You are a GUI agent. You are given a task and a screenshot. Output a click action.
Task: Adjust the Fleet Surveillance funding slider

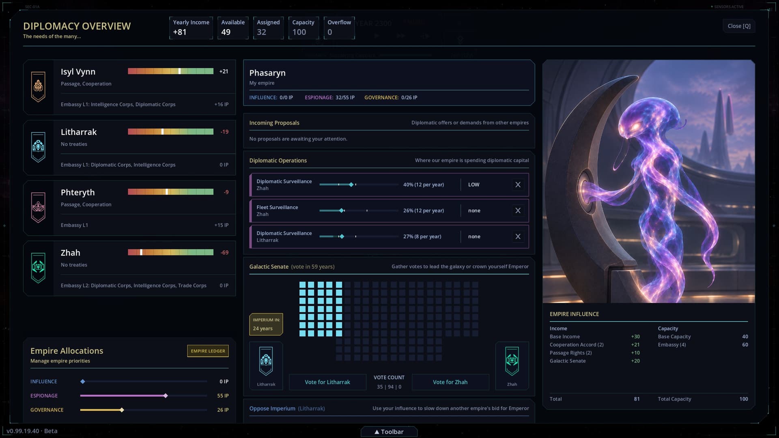(x=359, y=210)
